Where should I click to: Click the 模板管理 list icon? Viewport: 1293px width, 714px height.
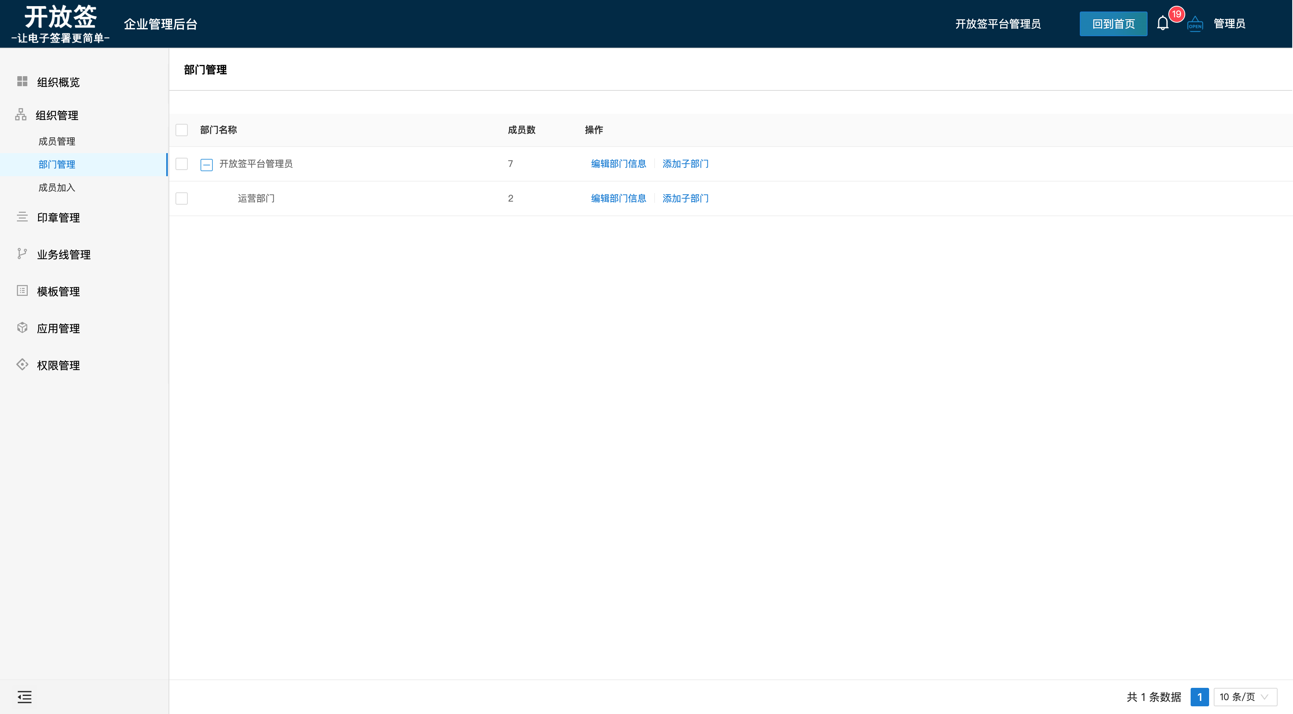(22, 290)
